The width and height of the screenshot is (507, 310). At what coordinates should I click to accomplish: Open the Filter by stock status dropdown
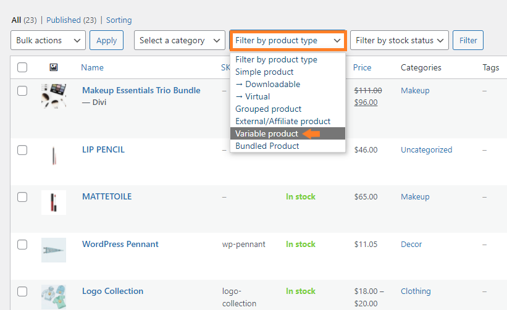click(400, 40)
